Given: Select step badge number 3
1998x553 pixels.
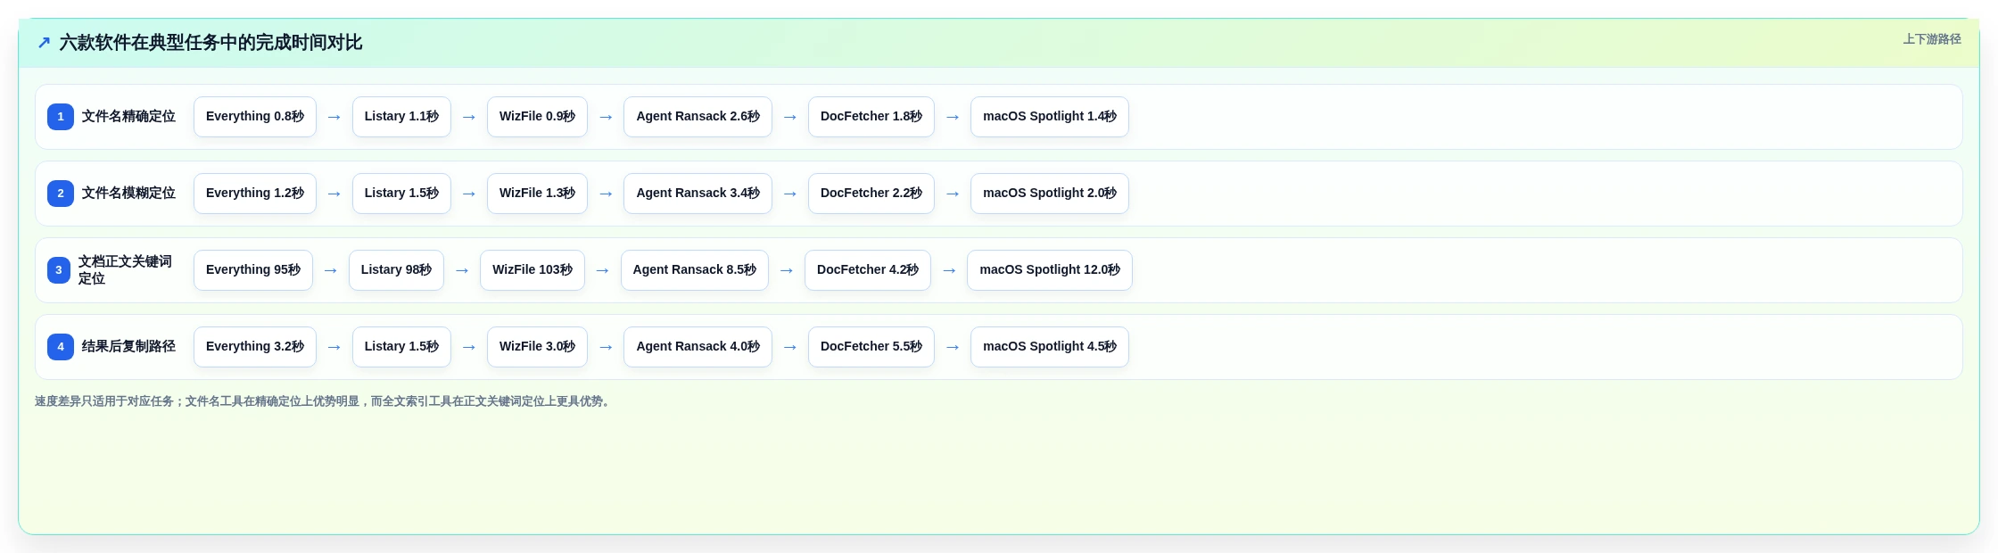Looking at the screenshot, I should pos(59,270).
